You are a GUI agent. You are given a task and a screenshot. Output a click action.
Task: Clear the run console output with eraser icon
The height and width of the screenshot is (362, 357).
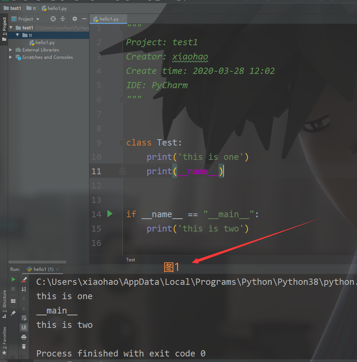(x=24, y=280)
